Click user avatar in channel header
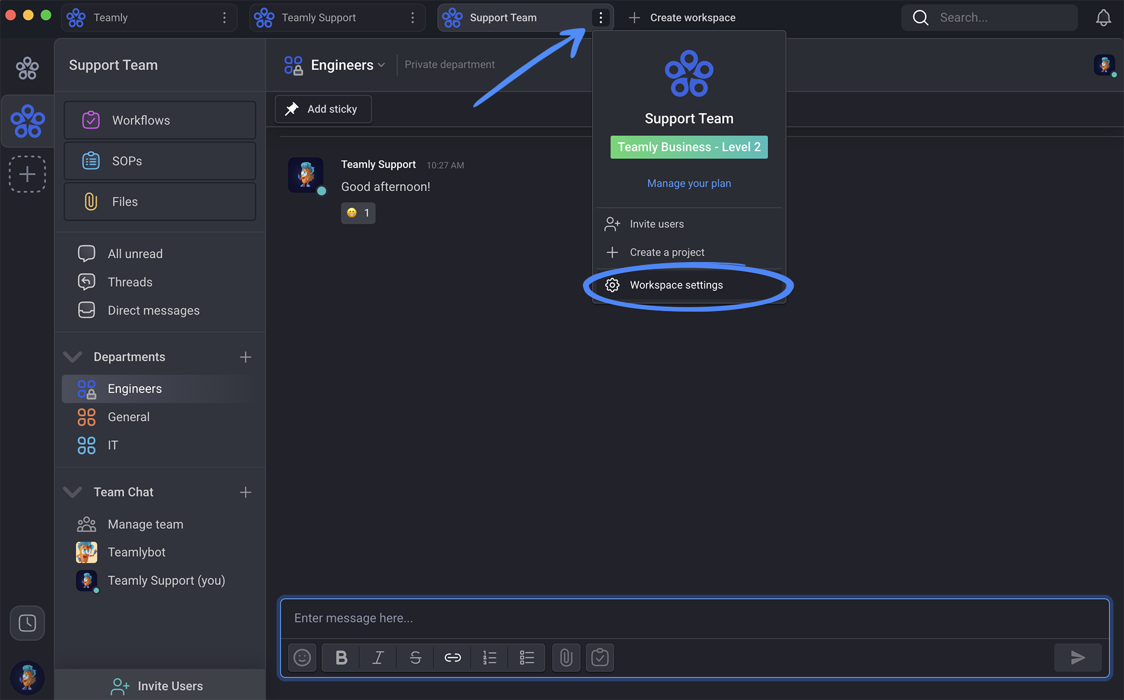1124x700 pixels. 1105,65
